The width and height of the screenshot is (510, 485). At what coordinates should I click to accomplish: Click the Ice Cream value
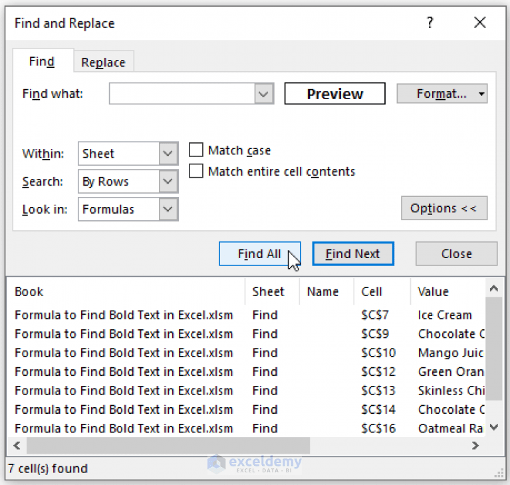[445, 315]
